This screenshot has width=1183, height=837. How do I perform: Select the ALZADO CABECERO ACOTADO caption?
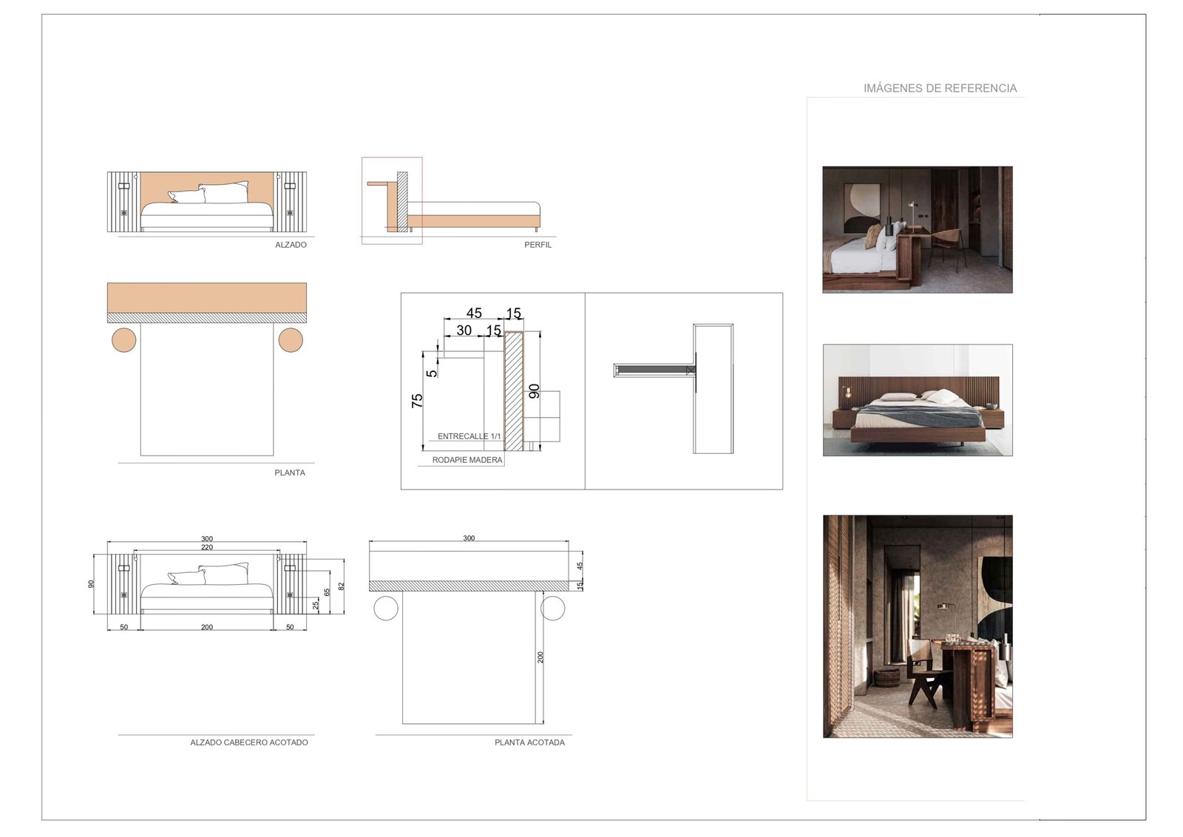click(249, 742)
